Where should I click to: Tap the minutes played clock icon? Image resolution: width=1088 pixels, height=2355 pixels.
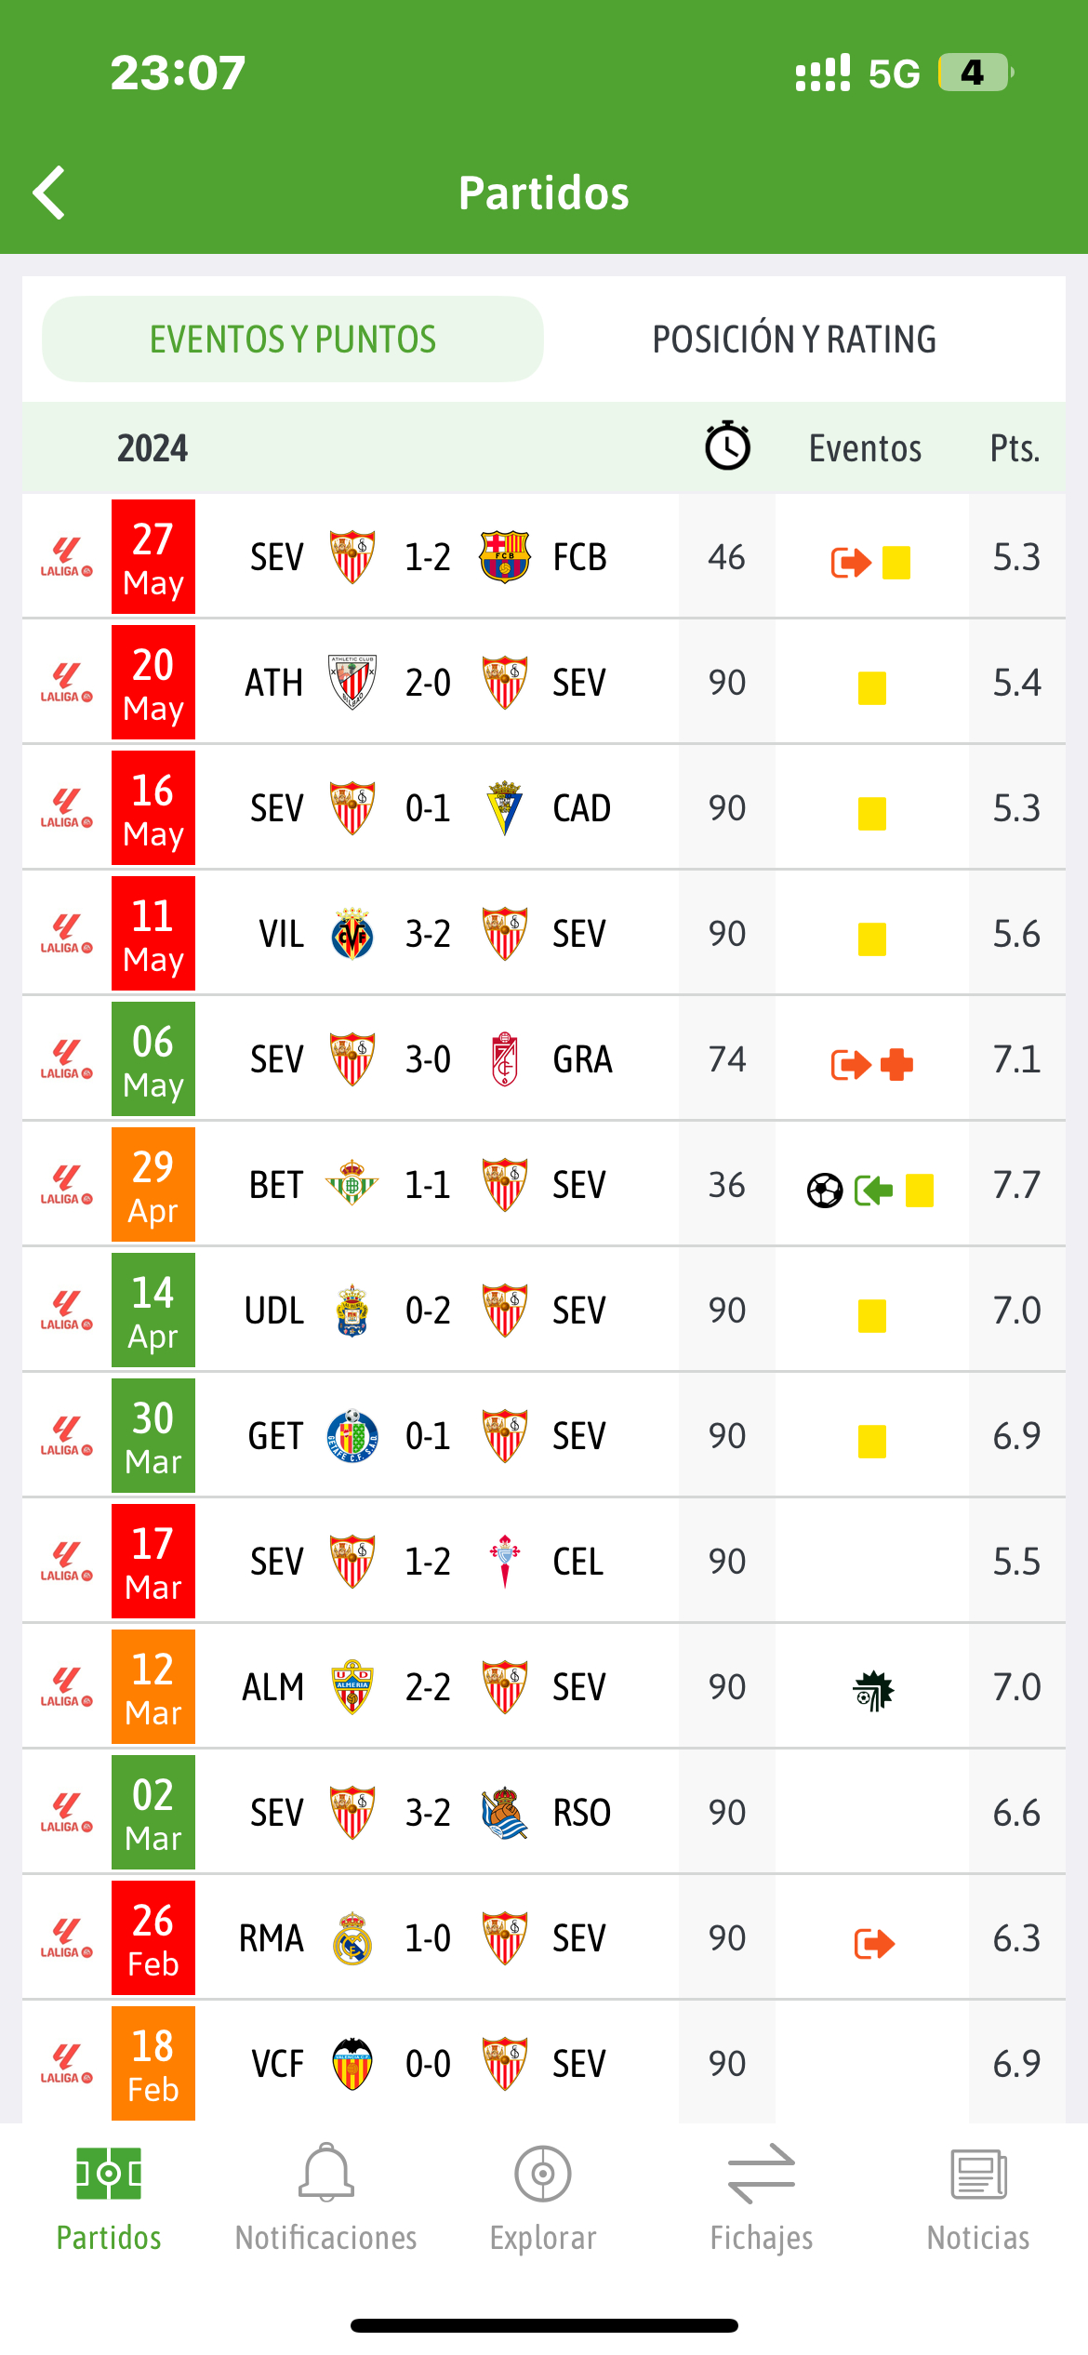[x=727, y=446]
